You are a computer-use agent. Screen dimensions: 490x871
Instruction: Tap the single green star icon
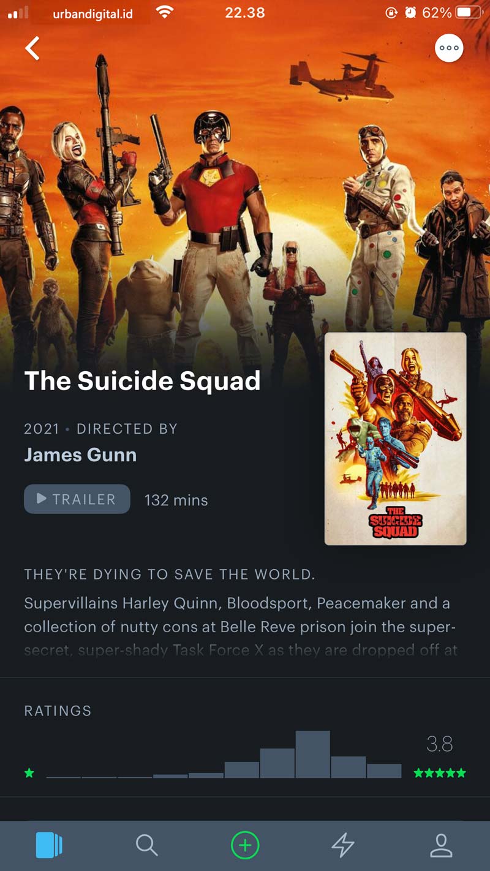point(29,773)
